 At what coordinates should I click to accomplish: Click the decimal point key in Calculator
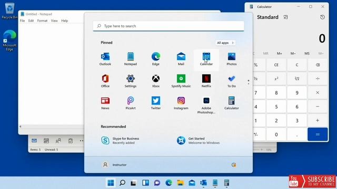coord(297,134)
